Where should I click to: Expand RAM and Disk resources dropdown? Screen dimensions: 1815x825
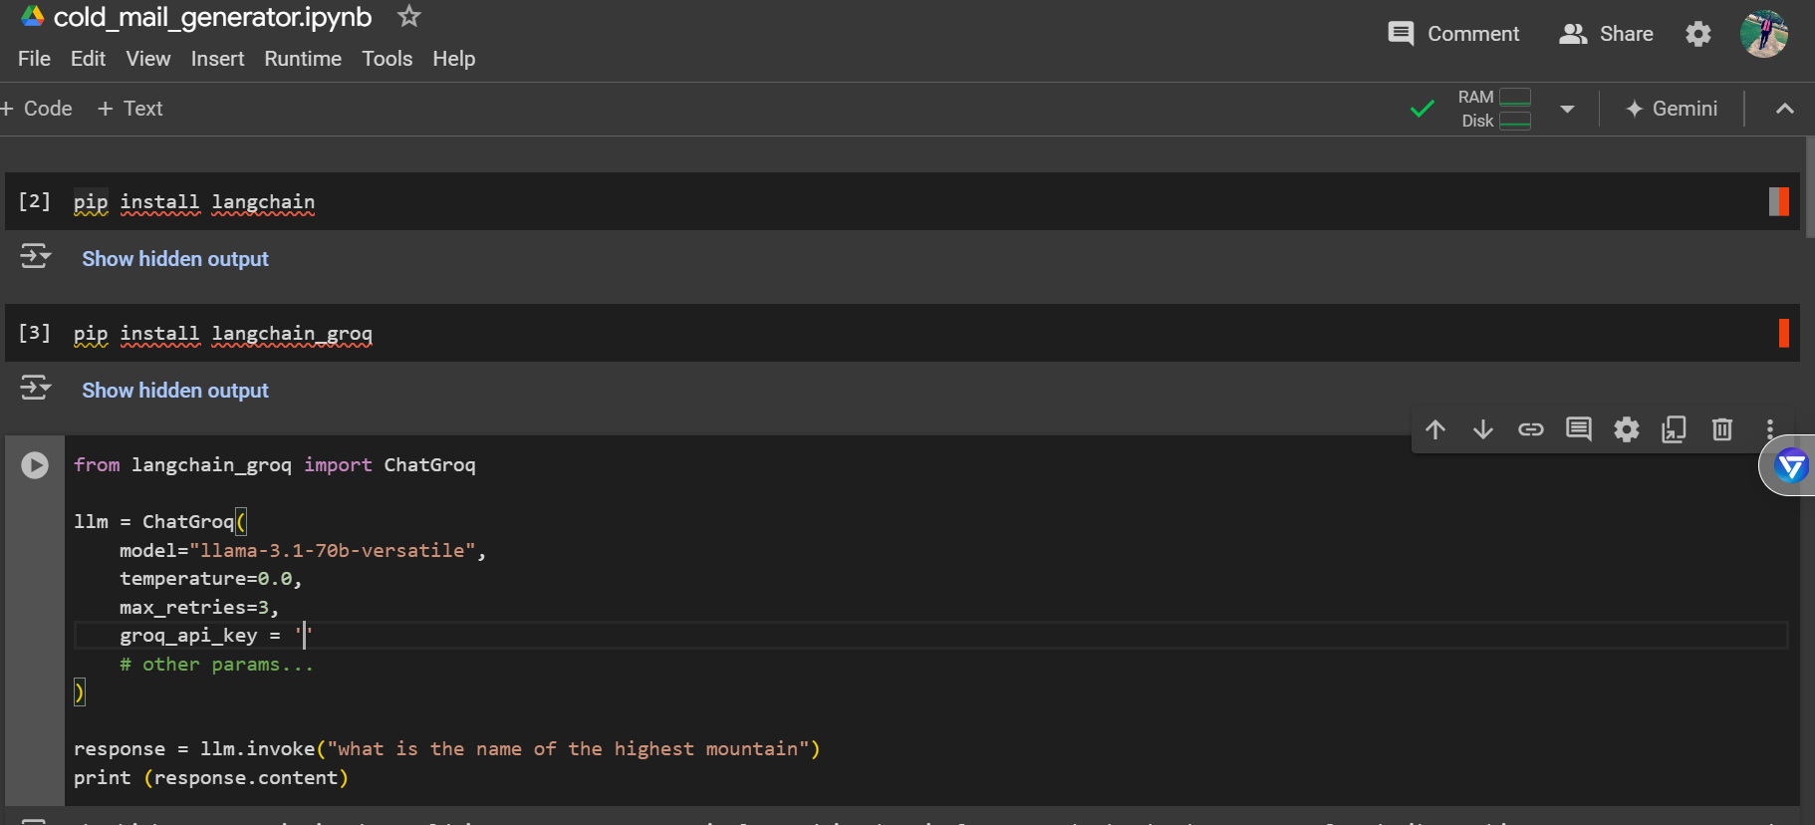point(1567,109)
